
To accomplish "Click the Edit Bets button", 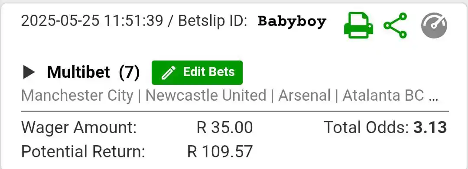I will [197, 73].
